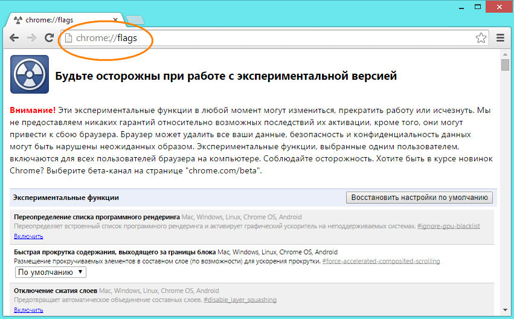Click the Экспериментальные функции heading
The image size is (514, 319).
tap(66, 198)
